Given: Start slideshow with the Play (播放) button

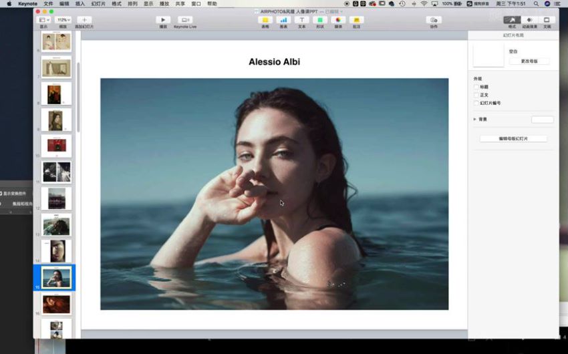Looking at the screenshot, I should pyautogui.click(x=163, y=20).
